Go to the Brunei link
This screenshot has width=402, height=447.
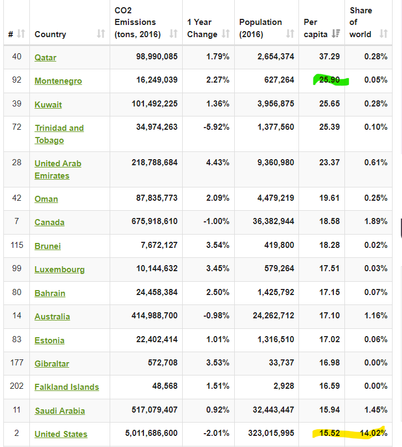pyautogui.click(x=48, y=246)
